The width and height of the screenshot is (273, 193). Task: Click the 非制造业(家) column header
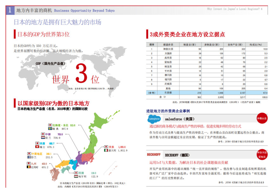pyautogui.click(x=212, y=44)
